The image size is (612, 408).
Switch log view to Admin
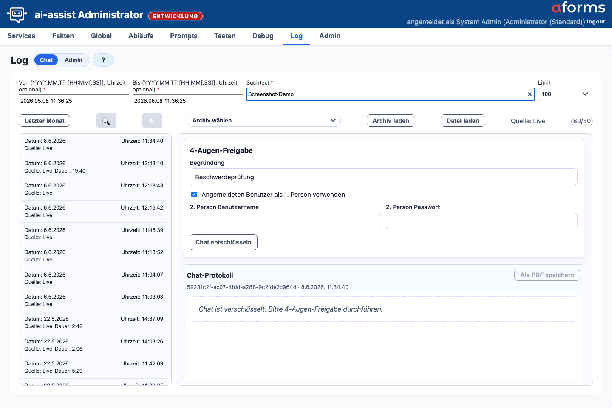(x=74, y=60)
